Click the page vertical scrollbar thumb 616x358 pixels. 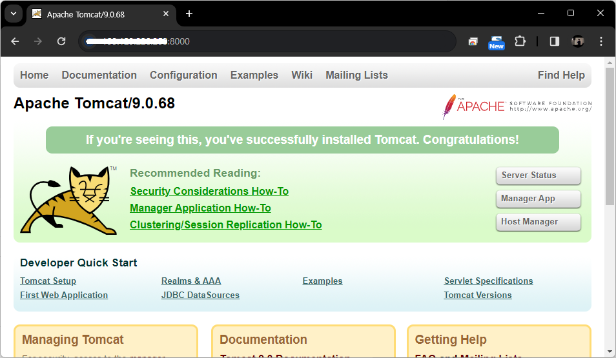(x=610, y=136)
